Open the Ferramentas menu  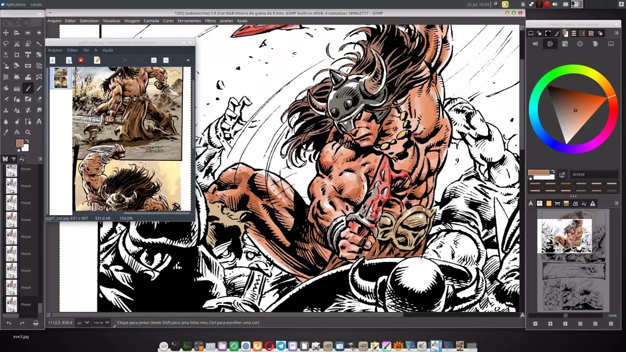pos(189,21)
